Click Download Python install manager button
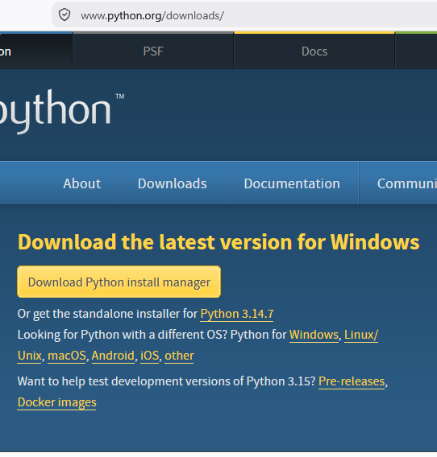 pos(119,282)
